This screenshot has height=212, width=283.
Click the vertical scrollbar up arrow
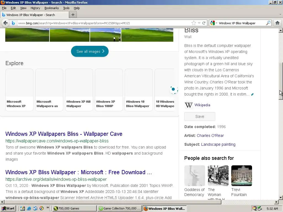click(x=281, y=30)
